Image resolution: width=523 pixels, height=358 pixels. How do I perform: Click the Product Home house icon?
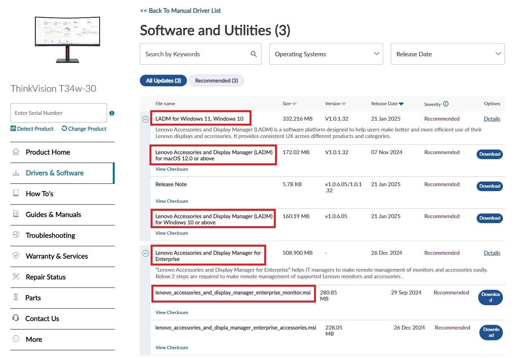(x=16, y=151)
